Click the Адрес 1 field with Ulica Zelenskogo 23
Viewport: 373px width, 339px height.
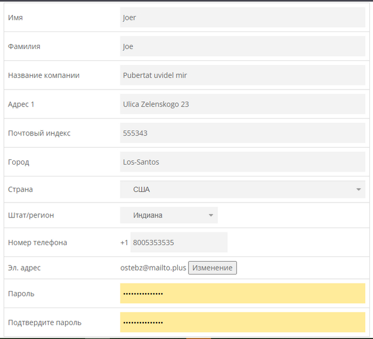[x=242, y=104]
